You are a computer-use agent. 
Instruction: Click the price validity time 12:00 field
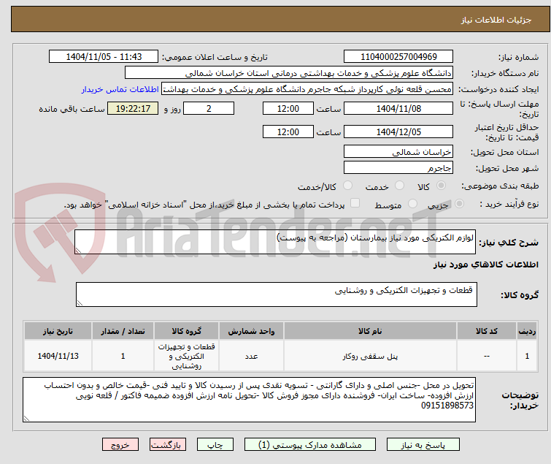pos(288,132)
